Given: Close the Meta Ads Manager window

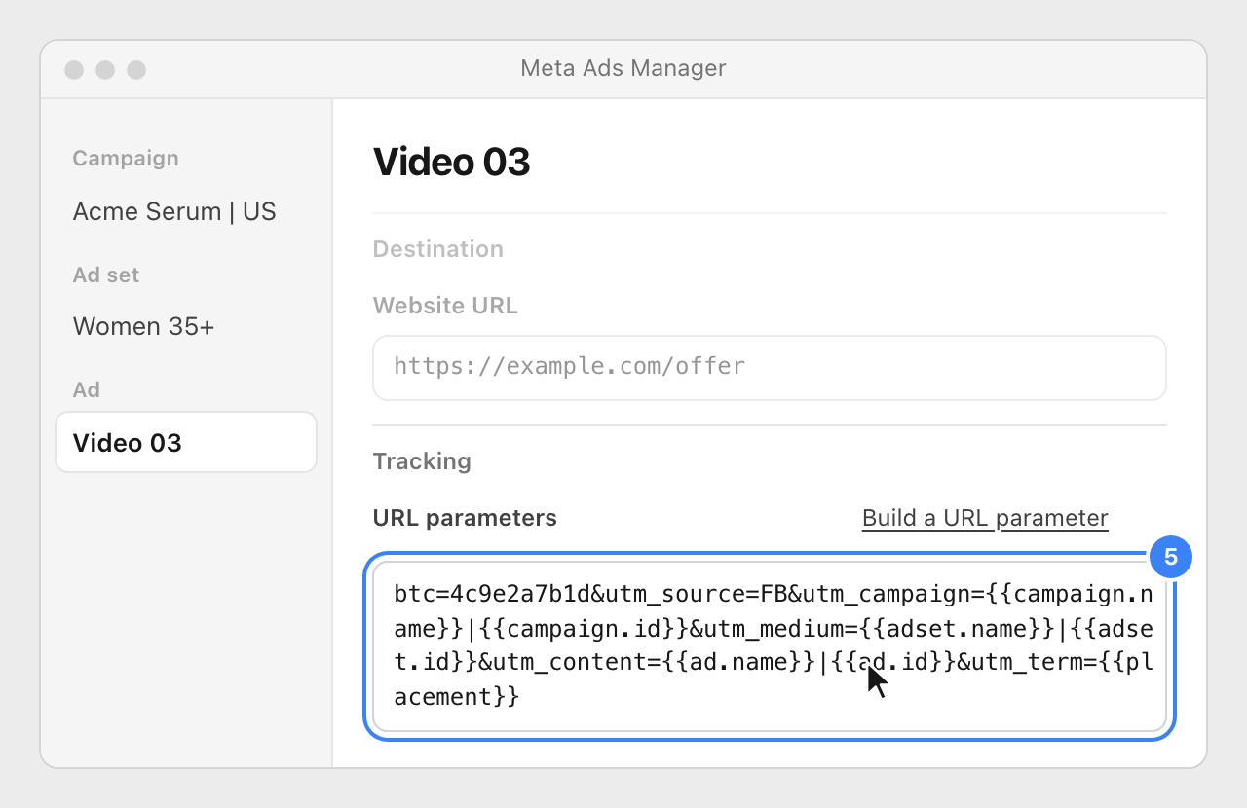Looking at the screenshot, I should (74, 70).
